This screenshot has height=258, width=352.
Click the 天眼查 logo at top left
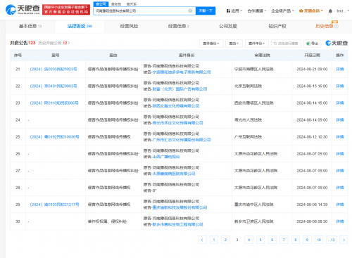(x=23, y=10)
